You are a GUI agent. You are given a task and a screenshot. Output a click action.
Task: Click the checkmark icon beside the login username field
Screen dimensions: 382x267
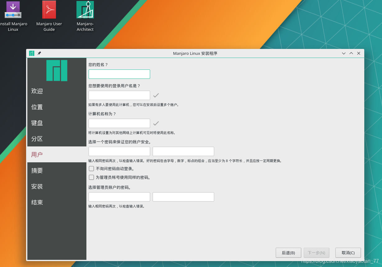(156, 95)
